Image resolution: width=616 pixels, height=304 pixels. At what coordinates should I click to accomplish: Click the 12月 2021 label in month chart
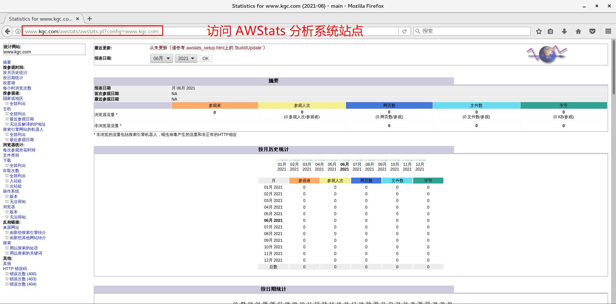click(420, 167)
